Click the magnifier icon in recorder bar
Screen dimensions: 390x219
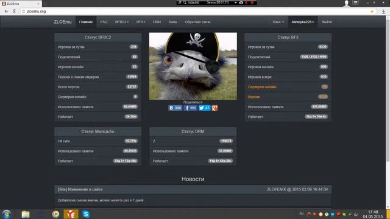pyautogui.click(x=185, y=2)
